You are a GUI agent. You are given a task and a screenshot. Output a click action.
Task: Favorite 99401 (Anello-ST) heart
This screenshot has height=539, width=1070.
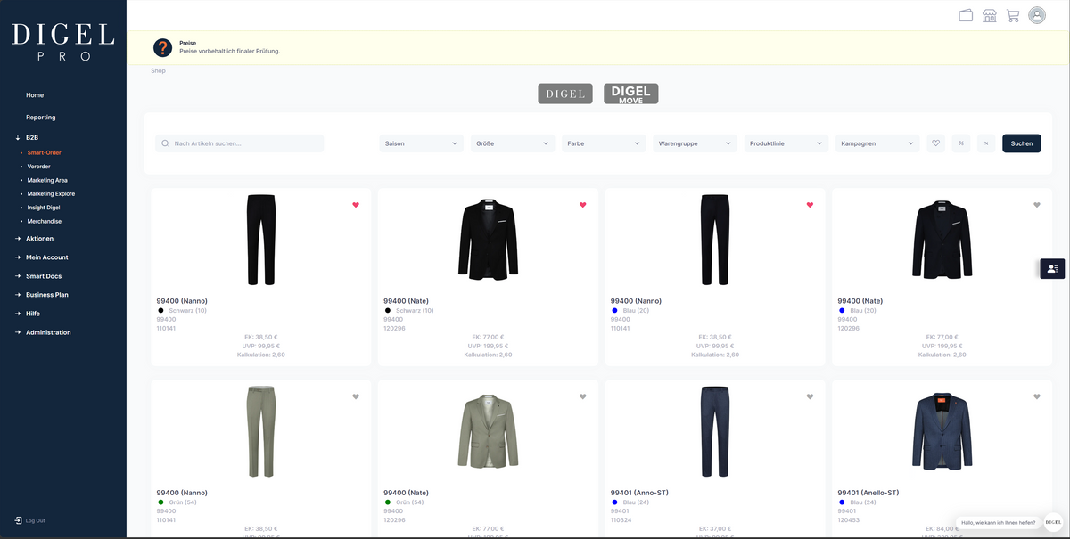click(x=1037, y=396)
